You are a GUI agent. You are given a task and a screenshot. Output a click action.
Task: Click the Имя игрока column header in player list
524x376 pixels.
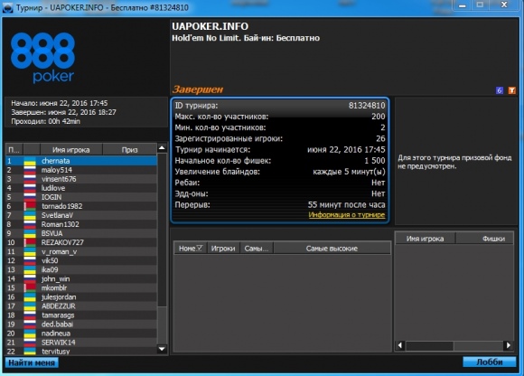coord(71,150)
